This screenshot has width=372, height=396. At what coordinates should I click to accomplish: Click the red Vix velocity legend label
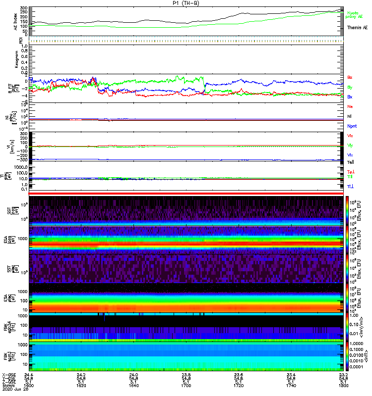[350, 136]
